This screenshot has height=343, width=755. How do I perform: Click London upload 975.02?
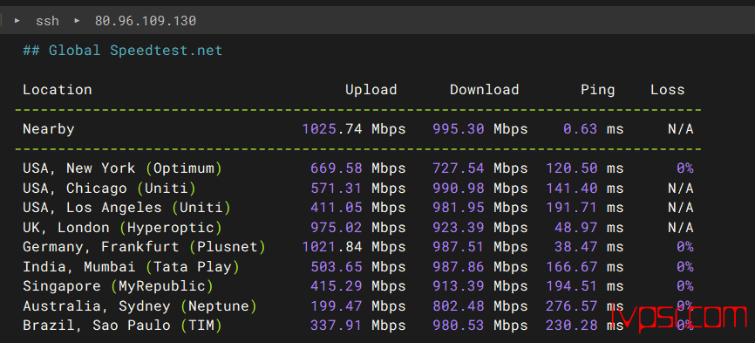click(337, 228)
